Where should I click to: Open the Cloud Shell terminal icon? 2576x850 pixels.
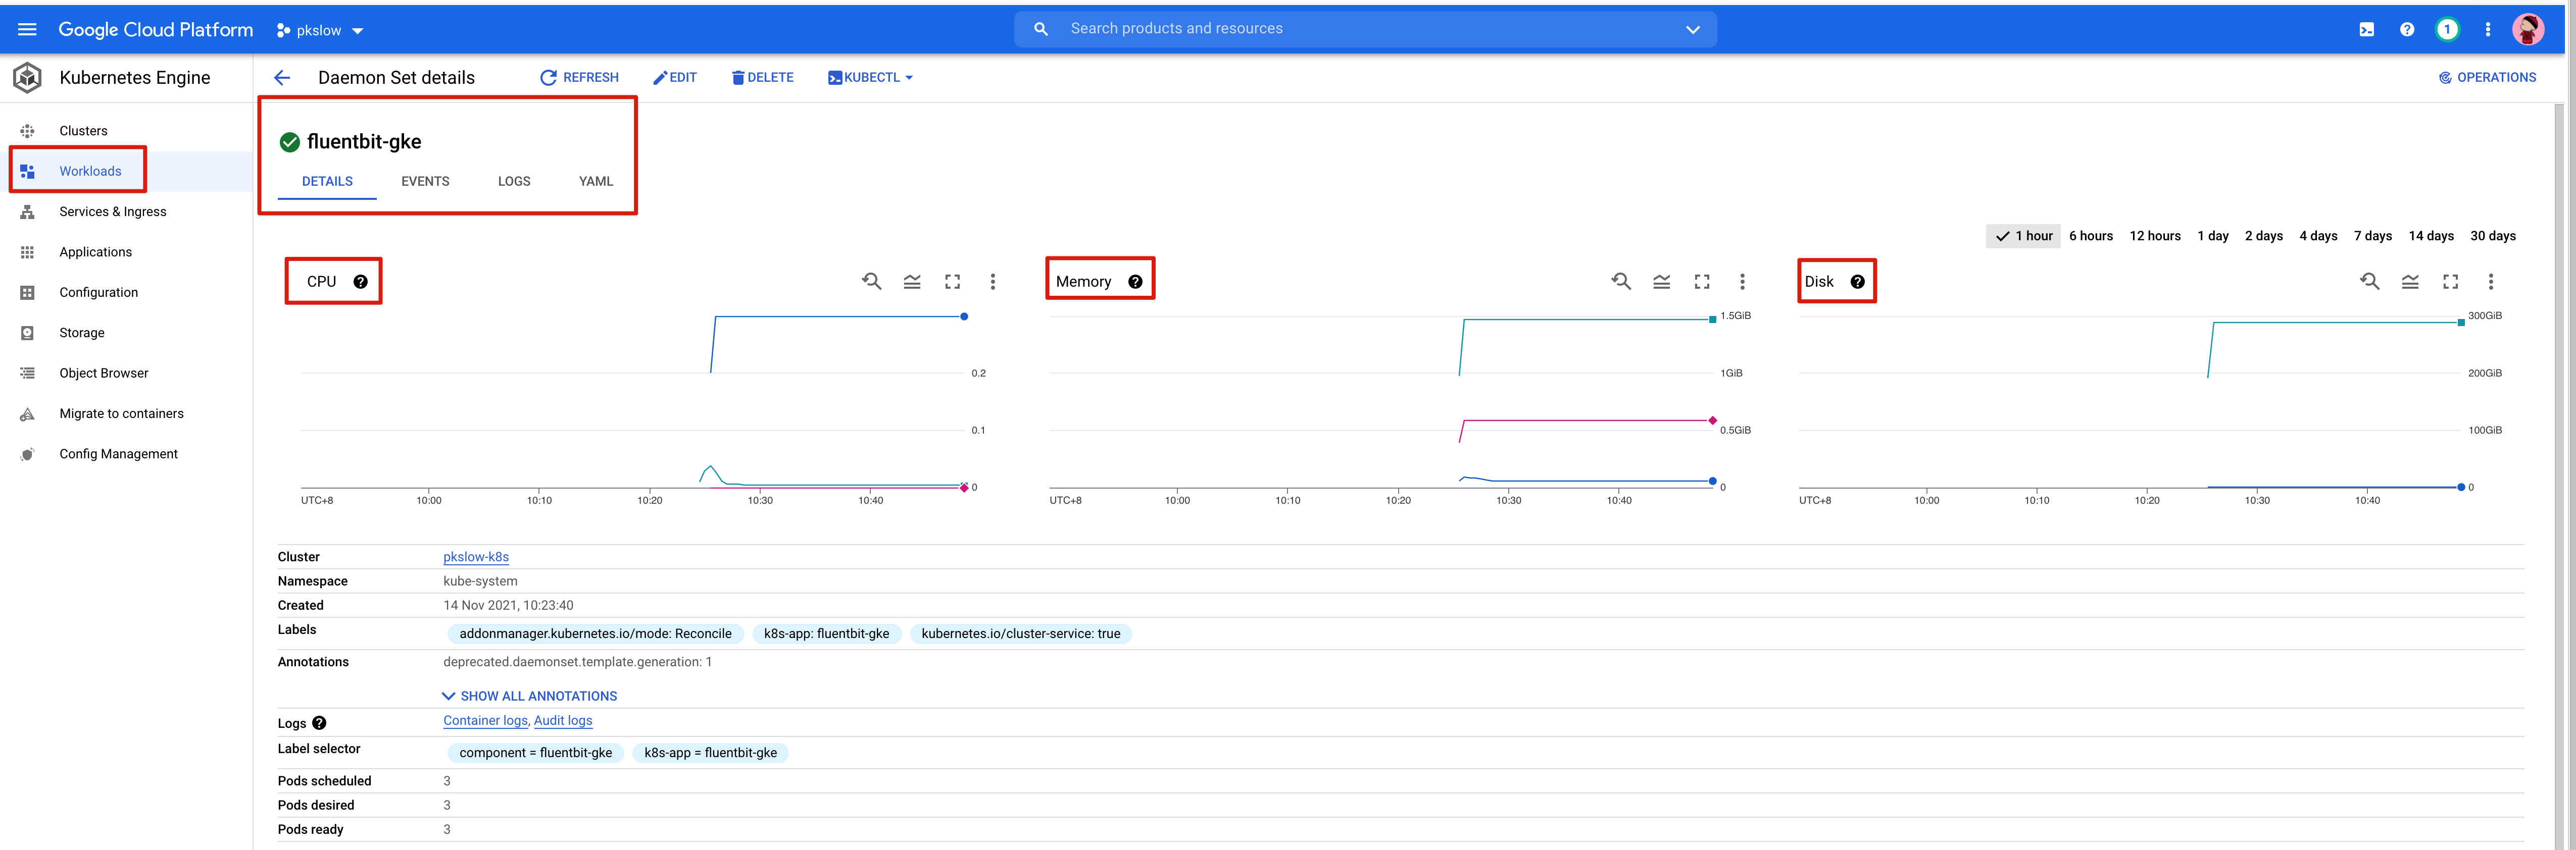2366,30
